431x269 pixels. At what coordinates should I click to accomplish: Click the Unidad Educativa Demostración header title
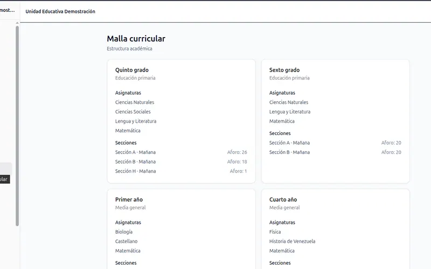pyautogui.click(x=60, y=11)
